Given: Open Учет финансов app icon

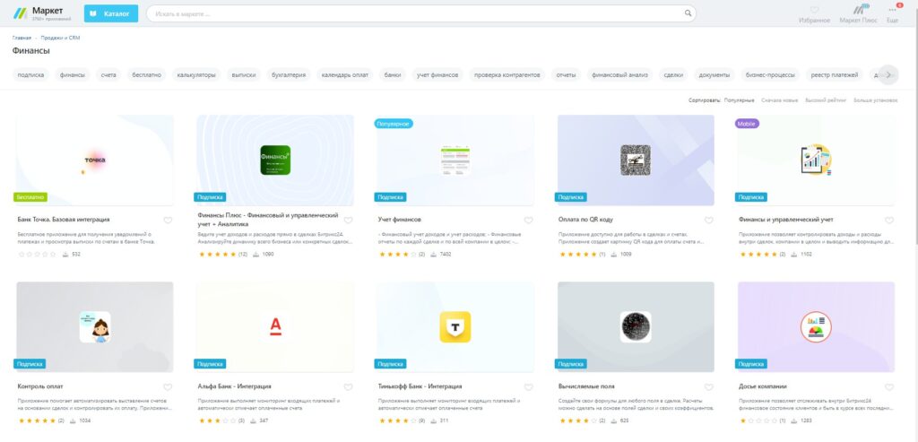Looking at the screenshot, I should pos(455,160).
